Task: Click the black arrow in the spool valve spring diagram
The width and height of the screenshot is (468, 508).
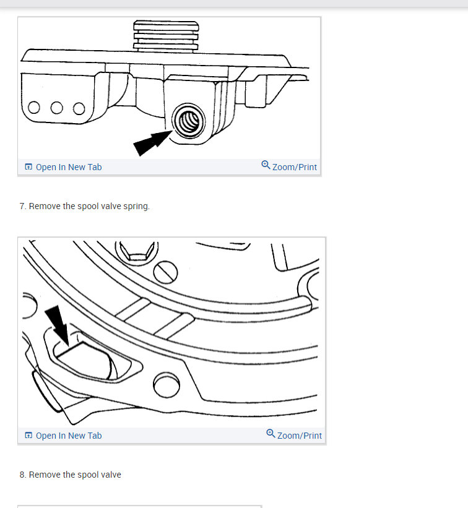Action: pos(58,325)
